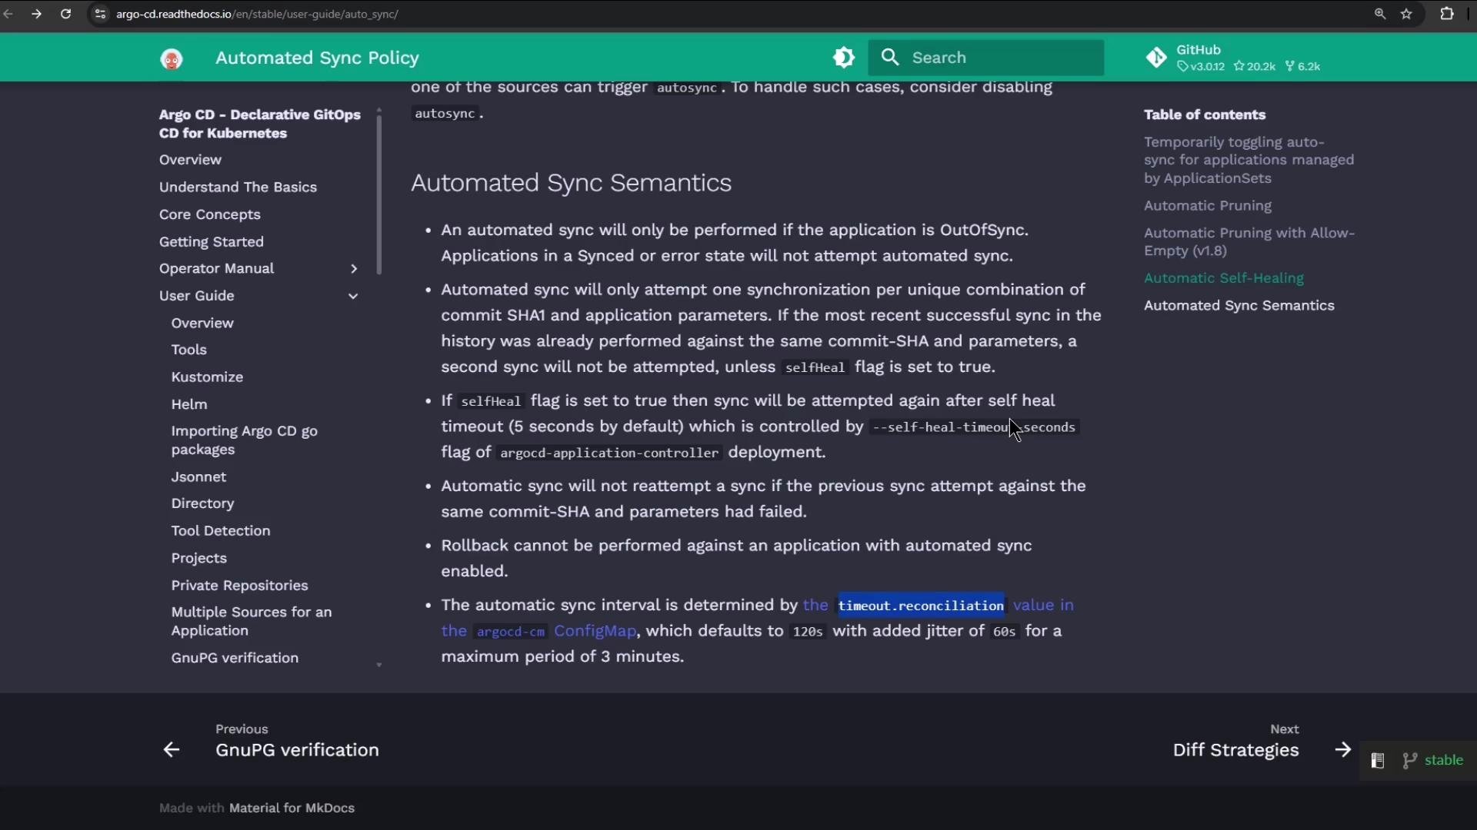Viewport: 1477px width, 830px height.
Task: Open the Read the Docs book icon
Action: (x=1378, y=761)
